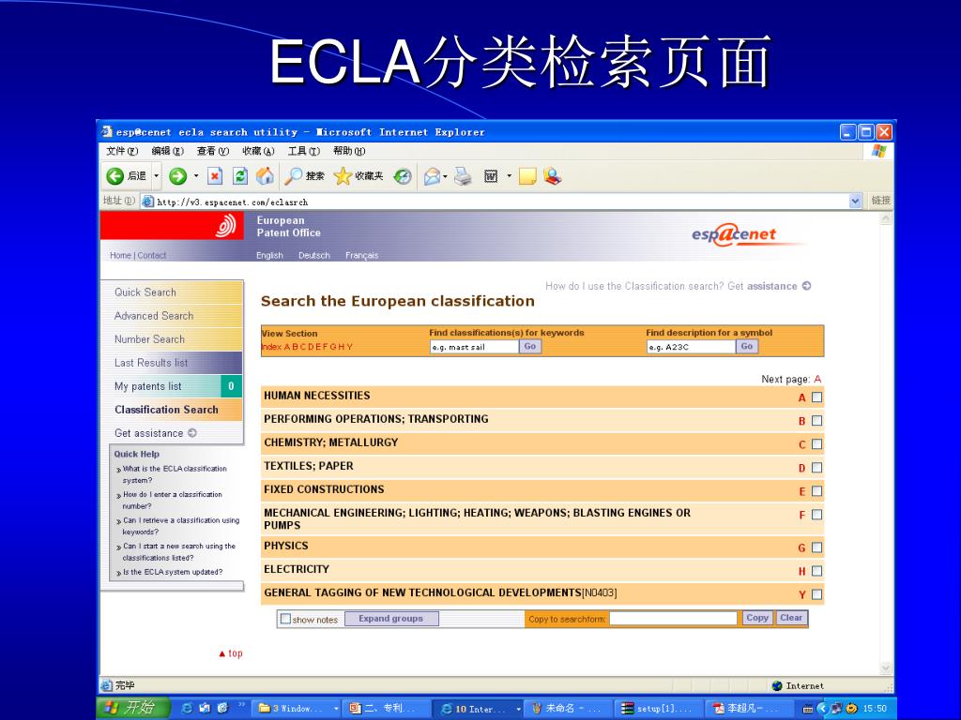Click the Y section letter link
This screenshot has height=720, width=961.
point(801,594)
